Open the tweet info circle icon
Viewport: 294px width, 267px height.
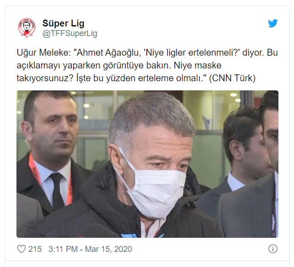(273, 249)
